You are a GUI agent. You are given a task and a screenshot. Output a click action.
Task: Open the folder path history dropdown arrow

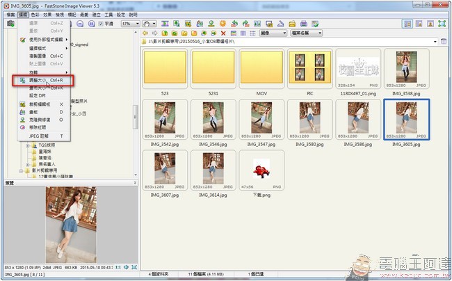[435, 42]
